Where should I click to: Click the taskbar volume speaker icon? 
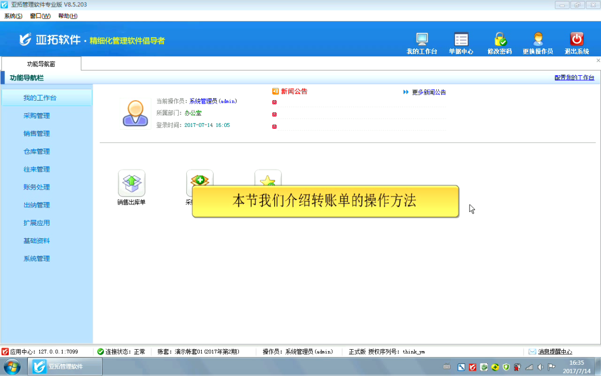pyautogui.click(x=540, y=367)
